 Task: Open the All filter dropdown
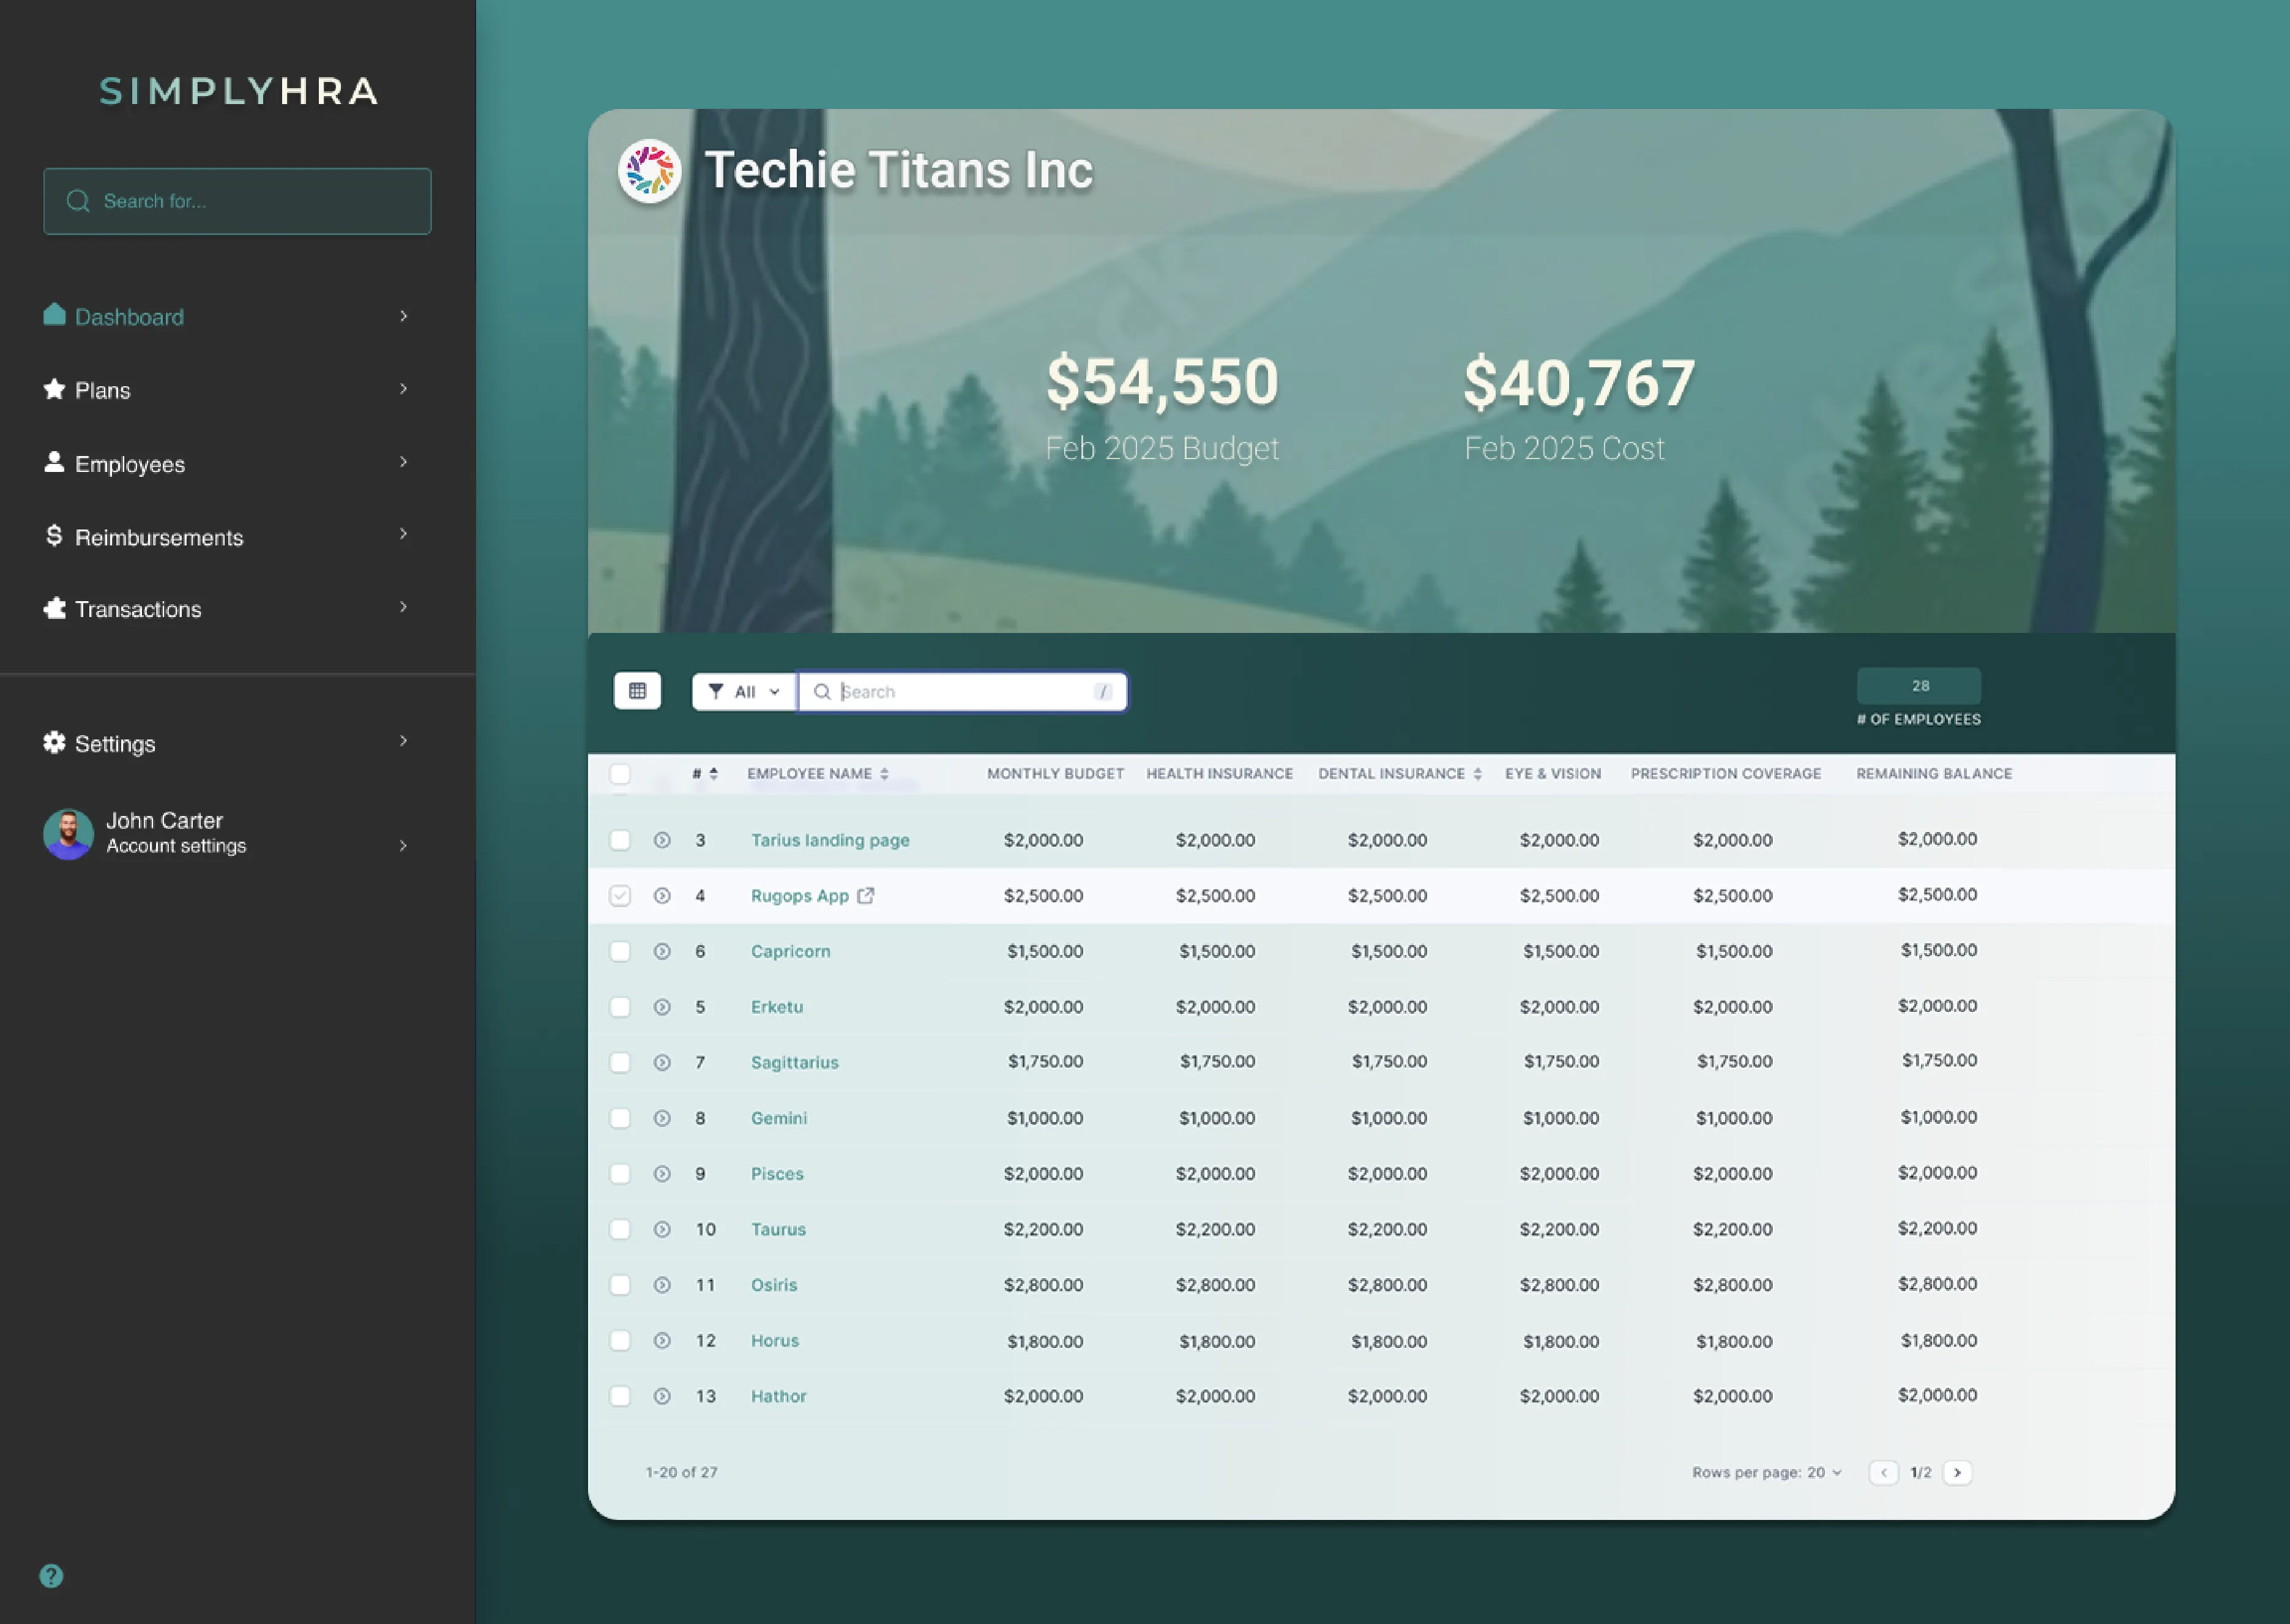tap(744, 691)
